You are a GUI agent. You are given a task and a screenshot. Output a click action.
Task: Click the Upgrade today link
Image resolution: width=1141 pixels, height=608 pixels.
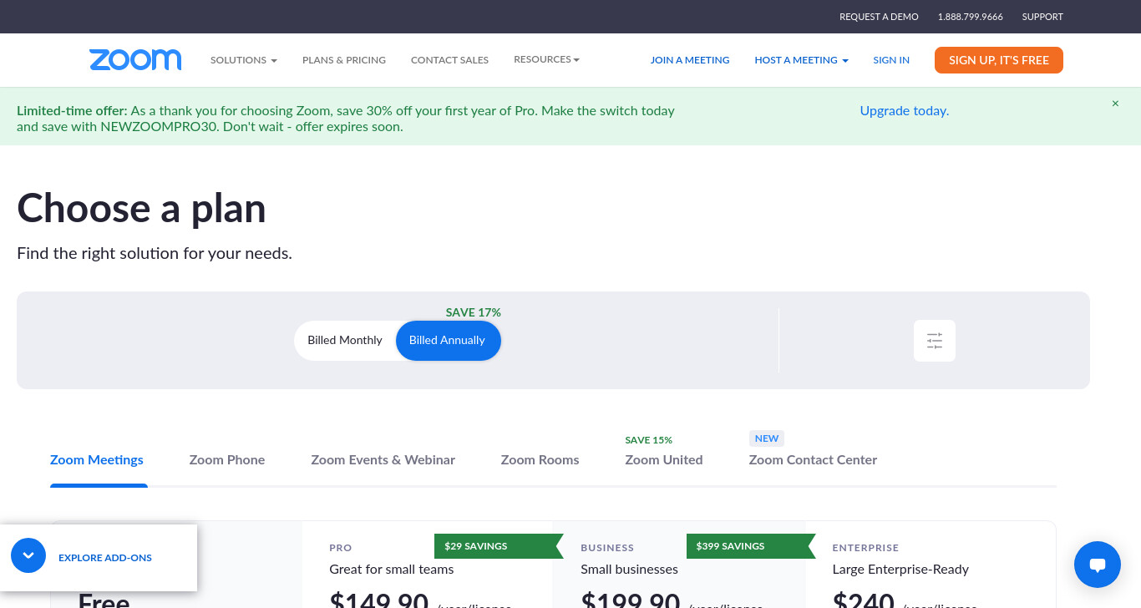pyautogui.click(x=905, y=111)
